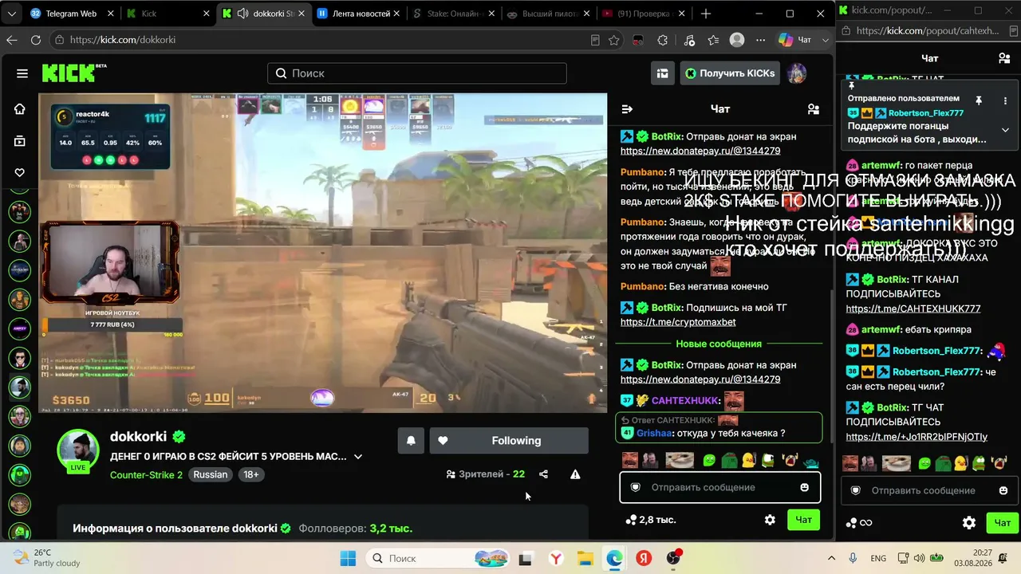Click the stream video player
Viewport: 1021px width, 574px height.
point(322,253)
